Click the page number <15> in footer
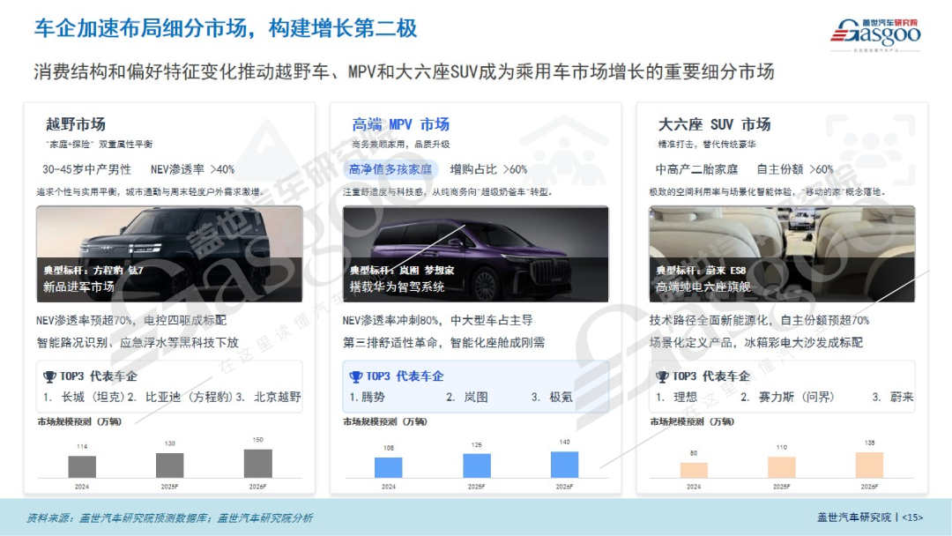Image resolution: width=952 pixels, height=536 pixels. 911,517
